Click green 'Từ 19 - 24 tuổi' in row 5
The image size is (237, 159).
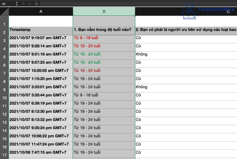click(104, 56)
